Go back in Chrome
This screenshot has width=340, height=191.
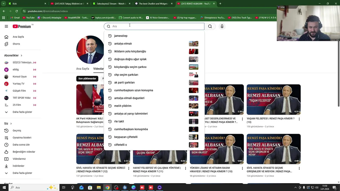4,11
